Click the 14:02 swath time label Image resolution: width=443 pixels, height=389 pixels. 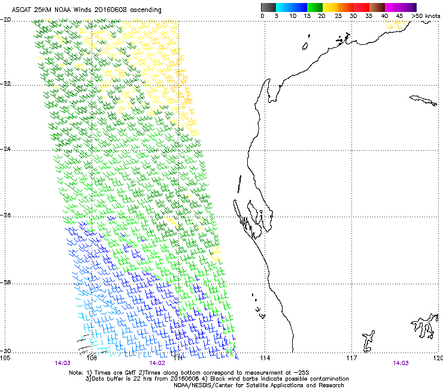click(157, 363)
